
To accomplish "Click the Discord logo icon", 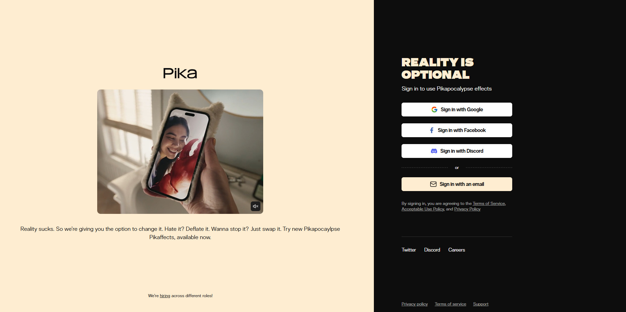I will [434, 151].
